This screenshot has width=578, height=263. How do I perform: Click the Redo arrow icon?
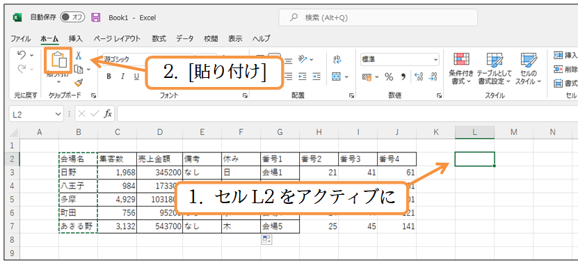click(x=22, y=69)
